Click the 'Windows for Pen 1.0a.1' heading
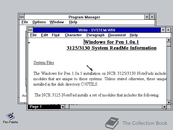 pos(112,42)
